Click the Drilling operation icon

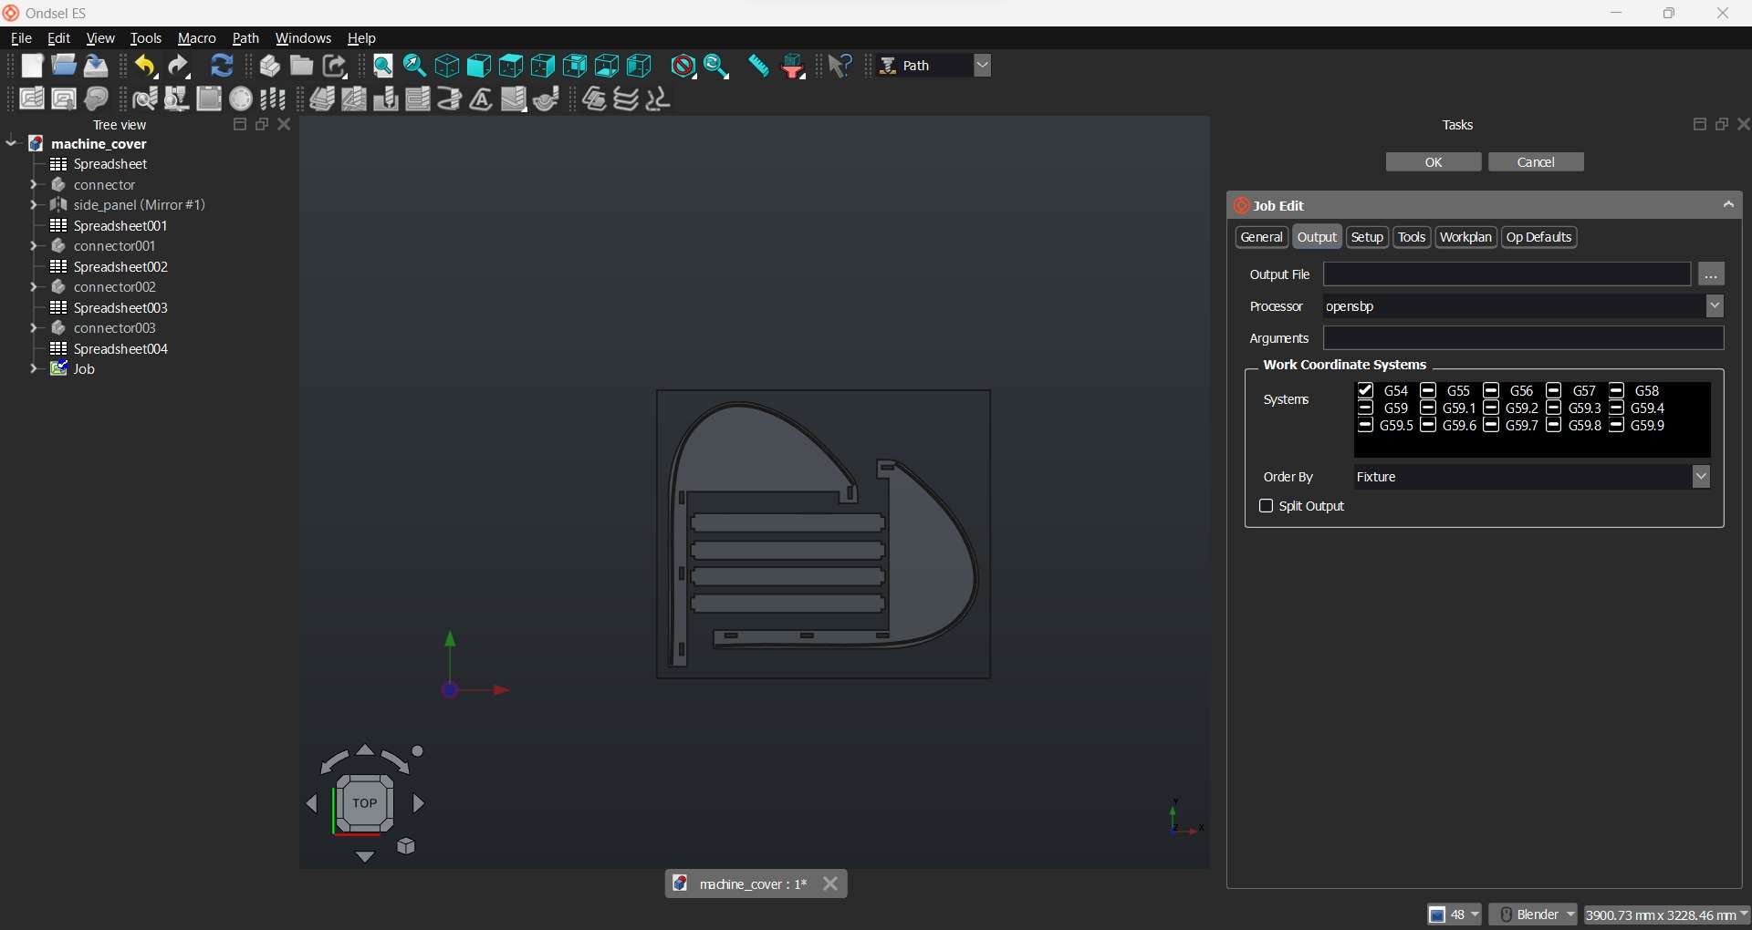[386, 98]
